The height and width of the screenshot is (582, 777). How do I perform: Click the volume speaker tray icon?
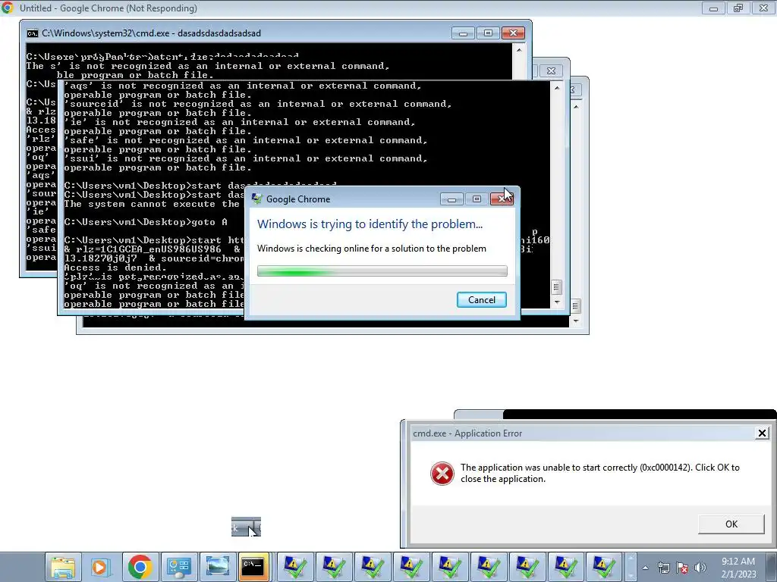click(700, 568)
